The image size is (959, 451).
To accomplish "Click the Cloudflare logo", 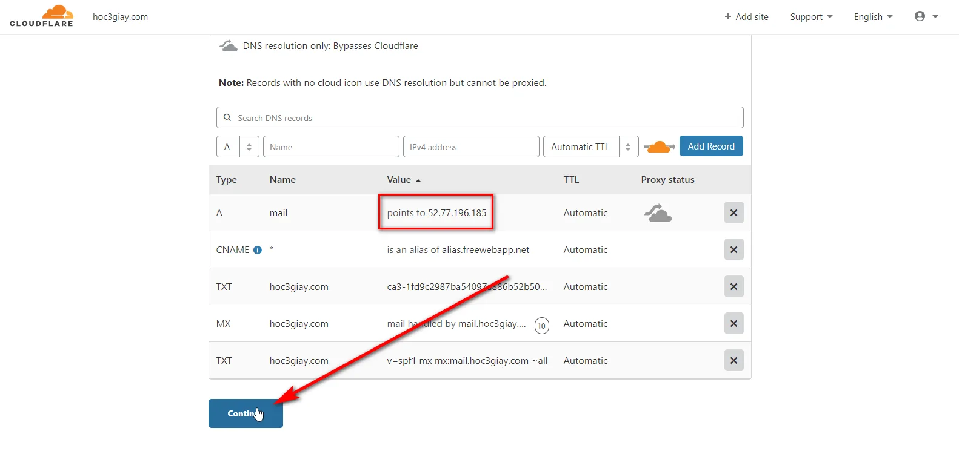I will pos(41,16).
